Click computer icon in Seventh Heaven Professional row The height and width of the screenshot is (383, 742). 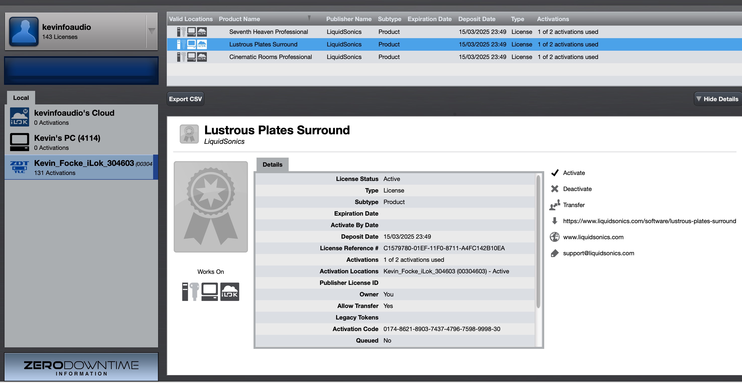coord(191,32)
